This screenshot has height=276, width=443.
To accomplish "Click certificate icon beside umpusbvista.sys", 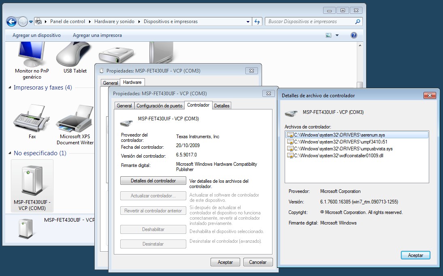I will (290, 148).
